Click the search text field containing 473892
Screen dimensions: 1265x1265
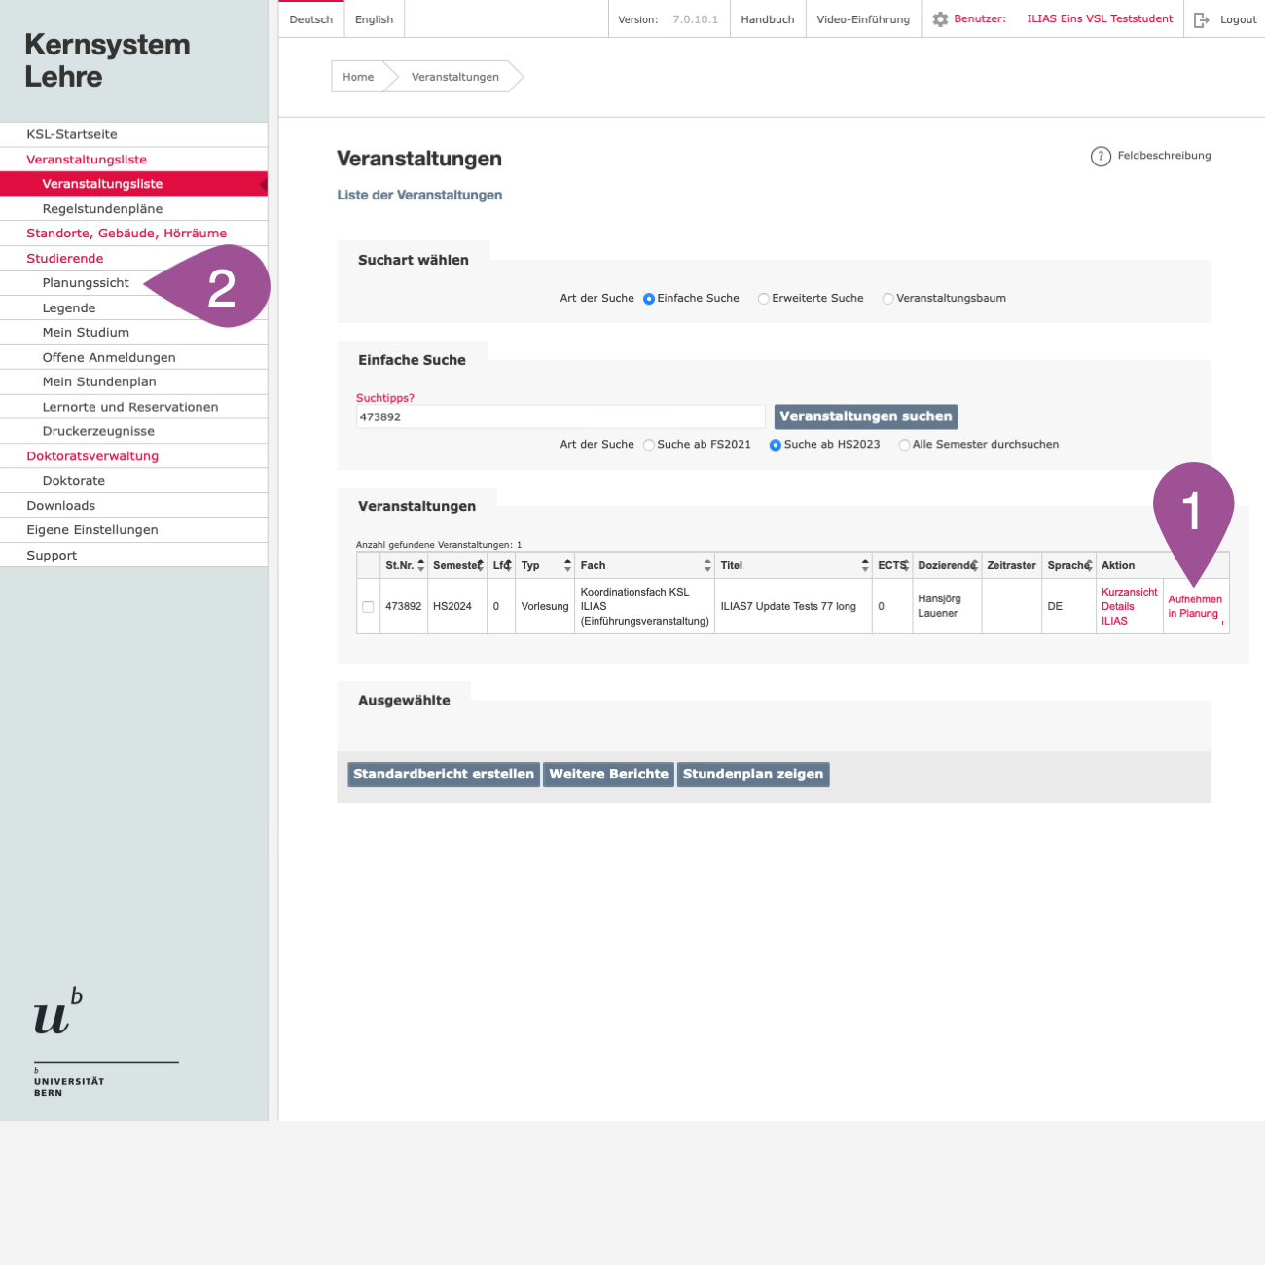coord(560,417)
